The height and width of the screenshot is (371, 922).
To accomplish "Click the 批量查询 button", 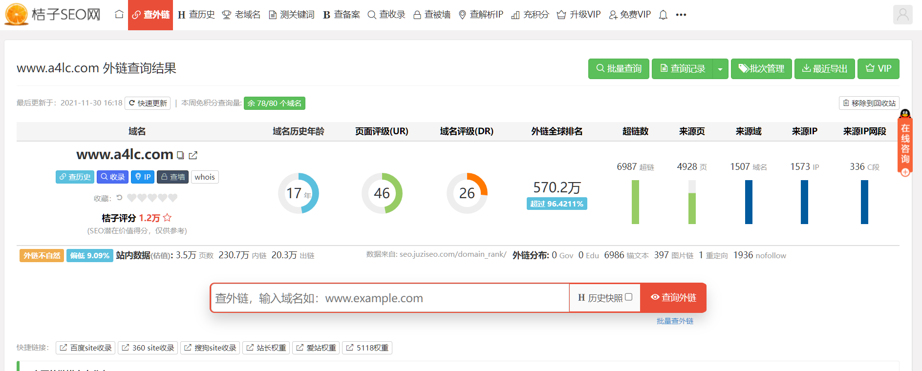I will pos(619,69).
